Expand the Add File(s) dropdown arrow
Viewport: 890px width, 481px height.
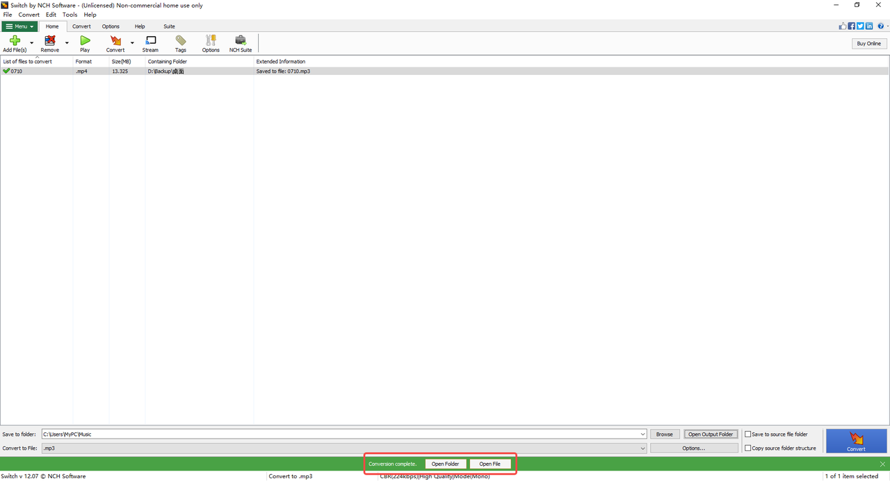tap(31, 43)
